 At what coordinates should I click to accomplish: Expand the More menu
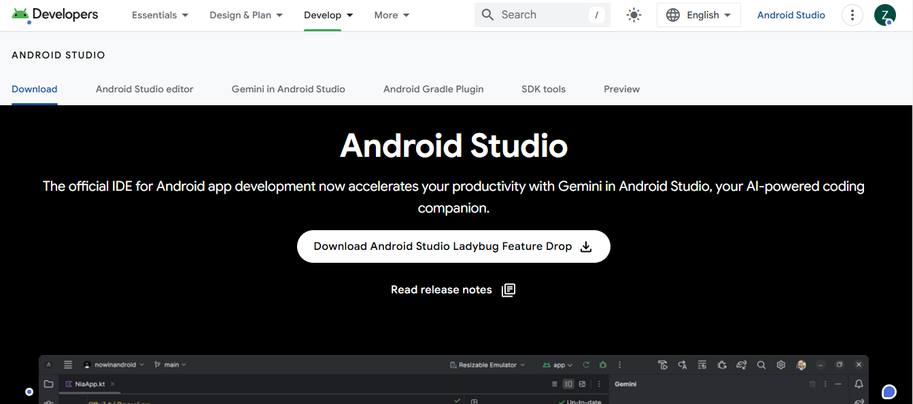[392, 15]
